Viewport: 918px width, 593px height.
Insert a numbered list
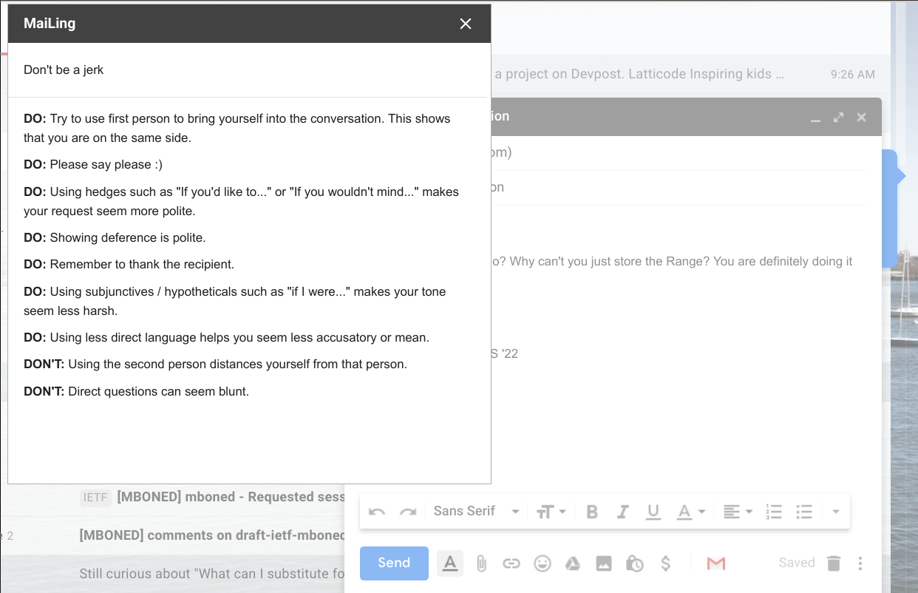774,512
